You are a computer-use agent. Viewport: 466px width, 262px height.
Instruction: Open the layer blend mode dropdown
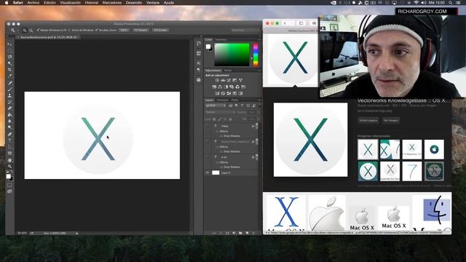coord(219,112)
